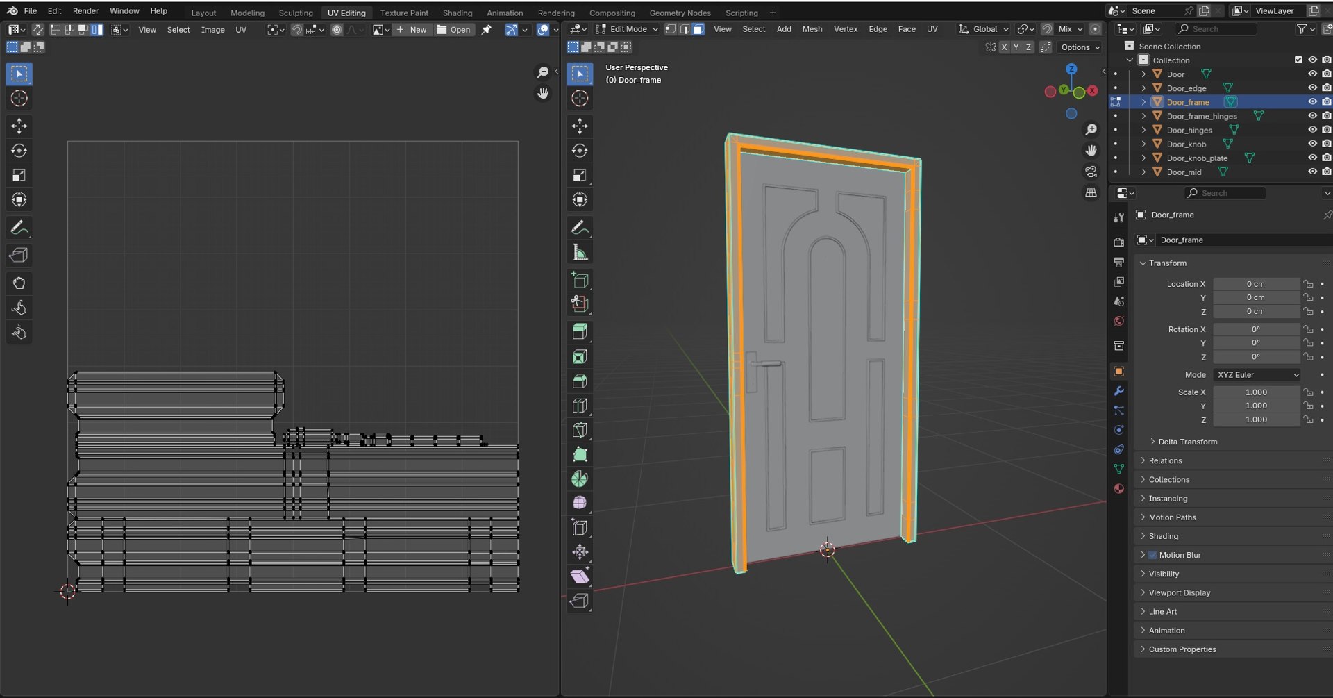This screenshot has height=698, width=1333.
Task: Expand Door_frame_hinges in outliner
Action: point(1143,116)
